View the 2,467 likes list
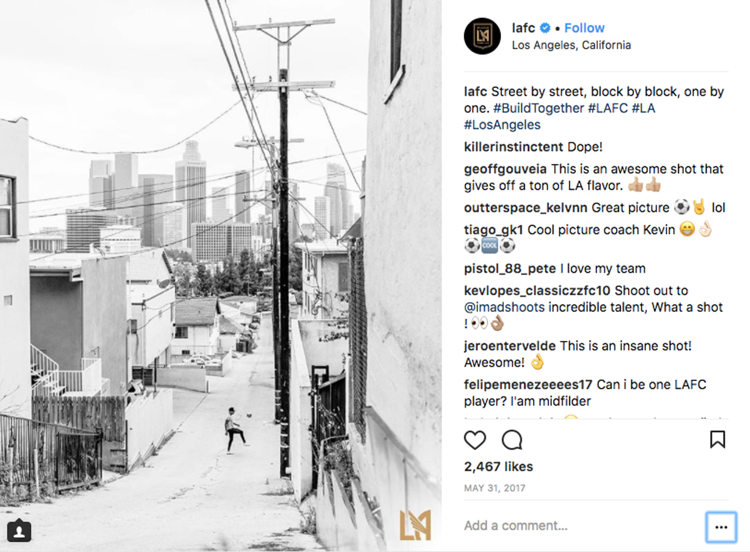 [498, 467]
